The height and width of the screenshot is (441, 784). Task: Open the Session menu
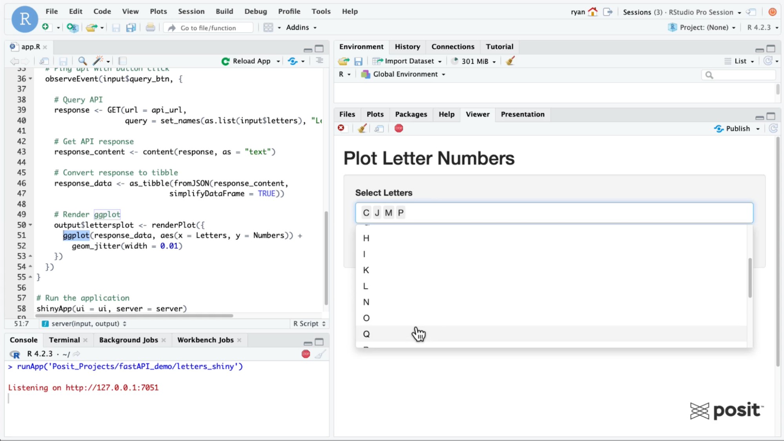pos(191,11)
